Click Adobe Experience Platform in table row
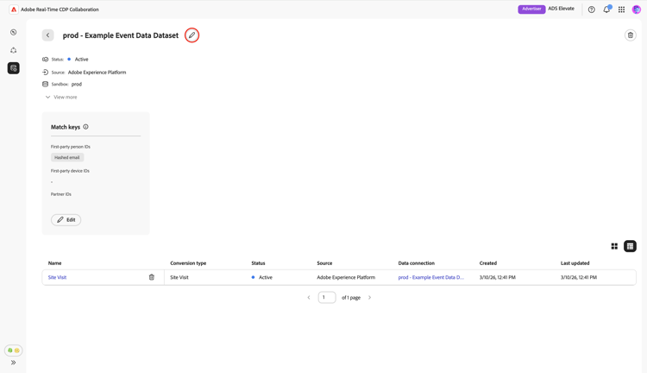 click(x=346, y=277)
